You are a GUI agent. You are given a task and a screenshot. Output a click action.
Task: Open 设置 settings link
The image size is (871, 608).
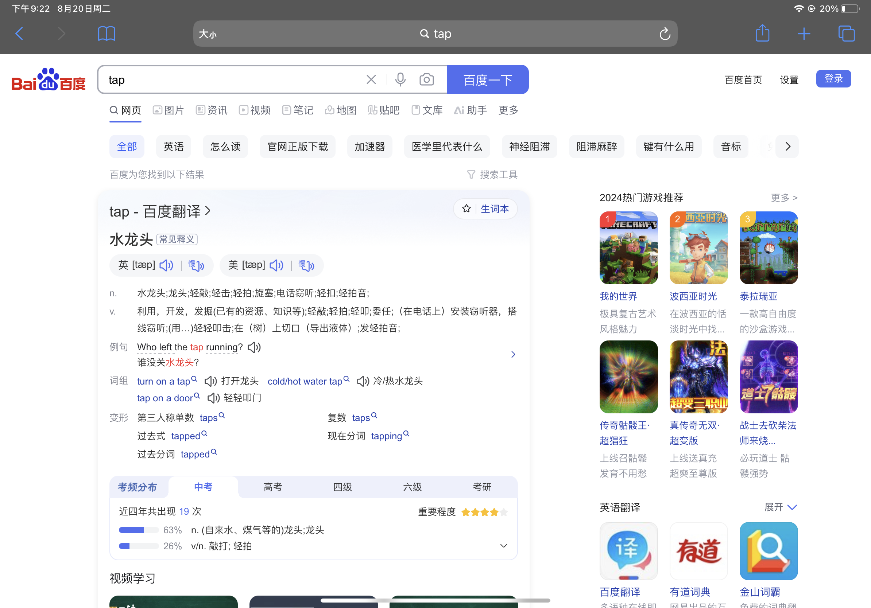coord(789,79)
